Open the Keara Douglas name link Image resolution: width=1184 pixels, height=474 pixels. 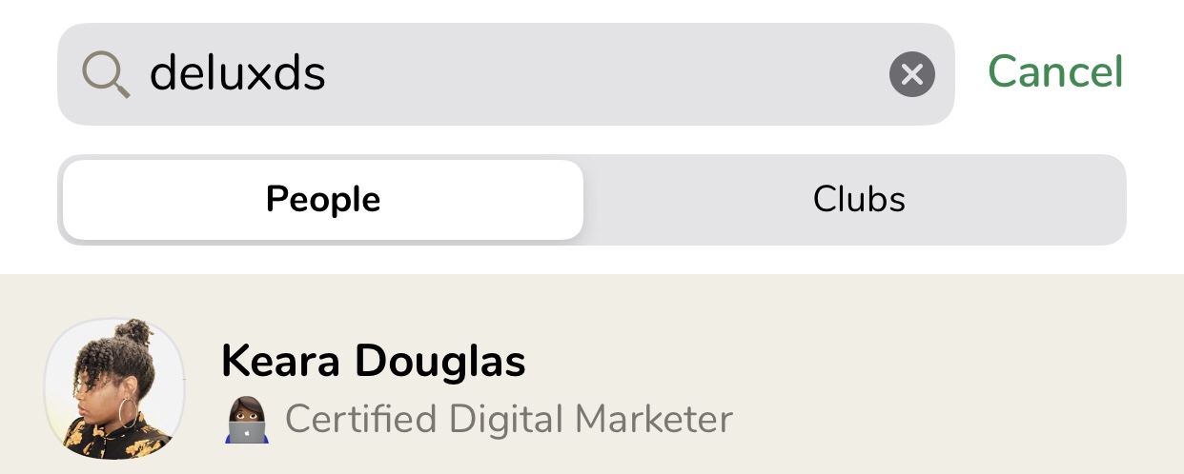point(373,362)
